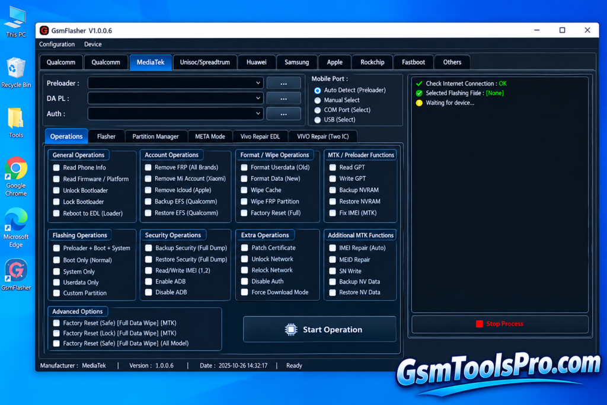
Task: Click the red stop square icon
Action: [x=479, y=324]
